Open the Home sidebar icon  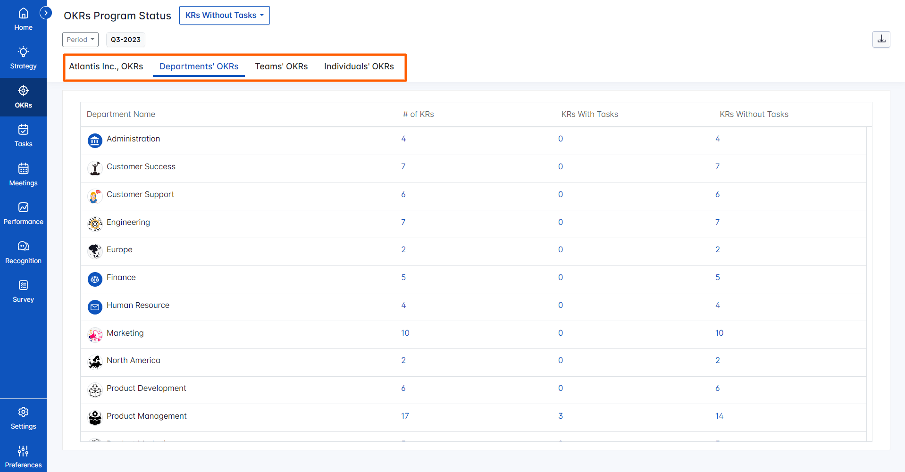pyautogui.click(x=23, y=19)
